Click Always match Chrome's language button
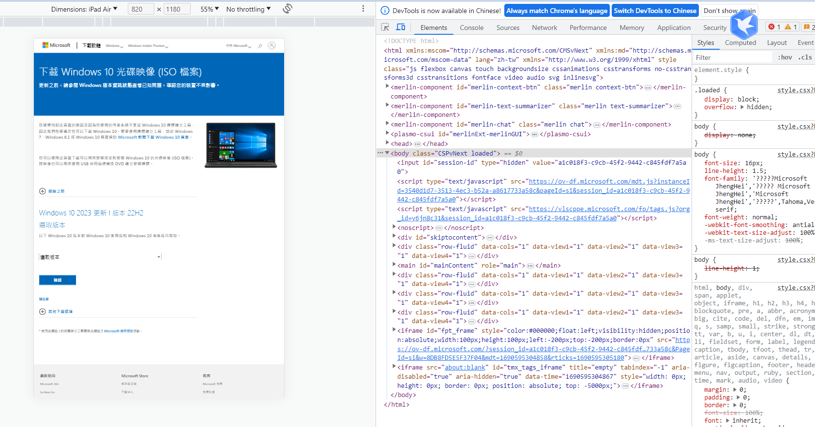The image size is (815, 427). [x=557, y=11]
